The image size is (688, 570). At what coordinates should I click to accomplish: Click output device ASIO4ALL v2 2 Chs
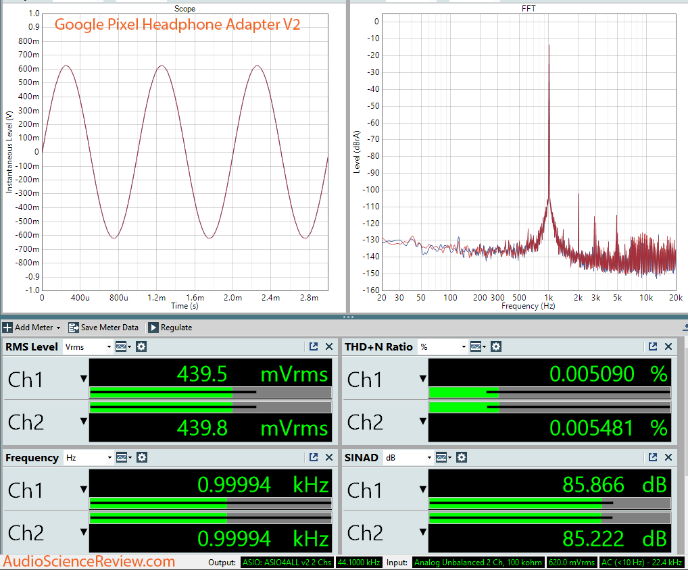(x=287, y=563)
